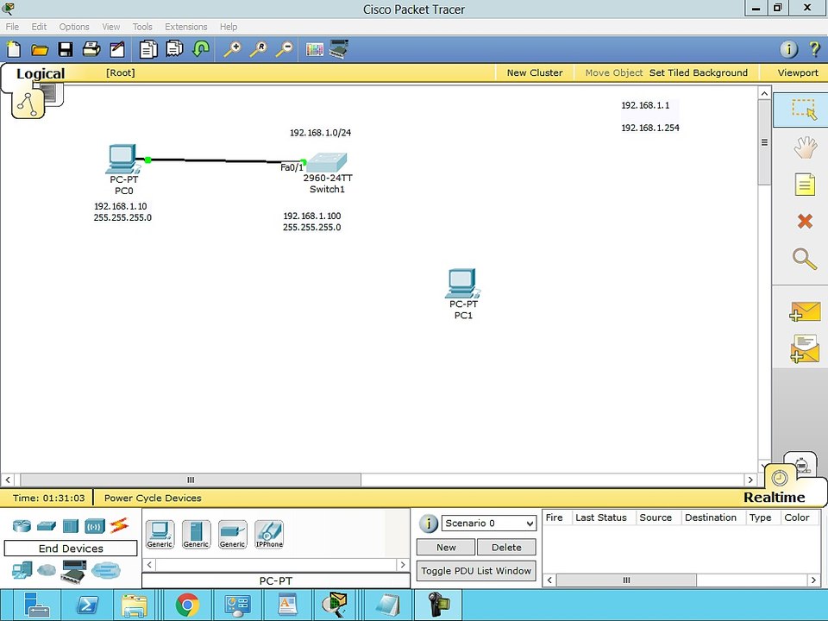Click the Paste icon in the toolbar
Image resolution: width=828 pixels, height=621 pixels.
174,50
